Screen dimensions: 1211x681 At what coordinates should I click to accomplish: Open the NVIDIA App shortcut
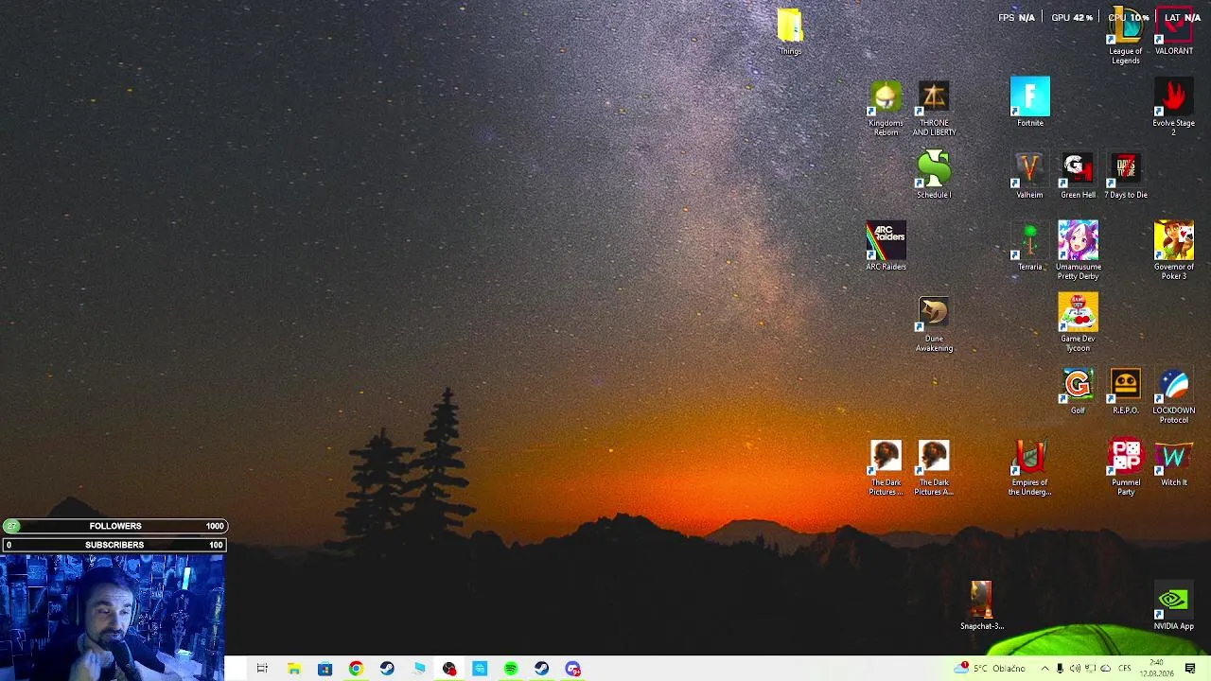(x=1173, y=606)
